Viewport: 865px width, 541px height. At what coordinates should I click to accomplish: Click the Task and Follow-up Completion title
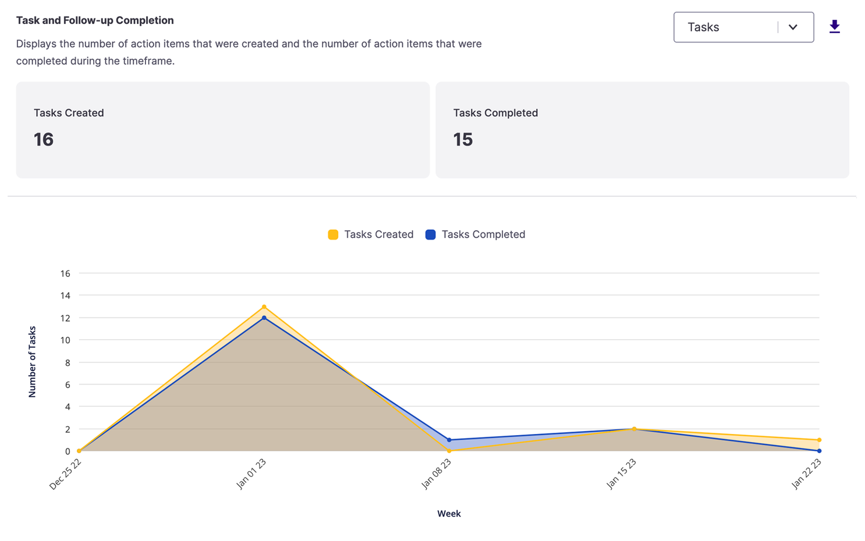(x=95, y=20)
